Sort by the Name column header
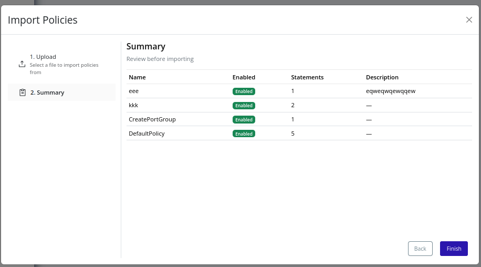Viewport: 481px width, 267px height. tap(137, 77)
